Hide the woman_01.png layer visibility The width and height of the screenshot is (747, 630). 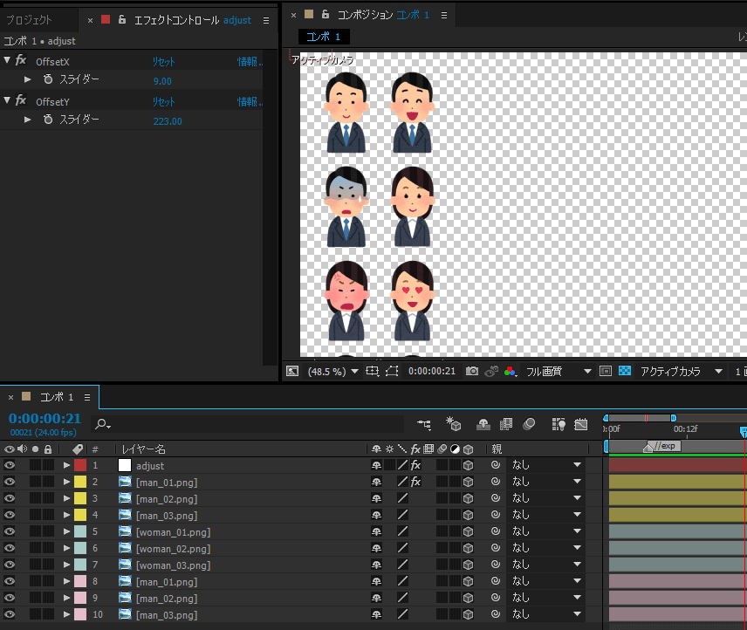point(10,531)
